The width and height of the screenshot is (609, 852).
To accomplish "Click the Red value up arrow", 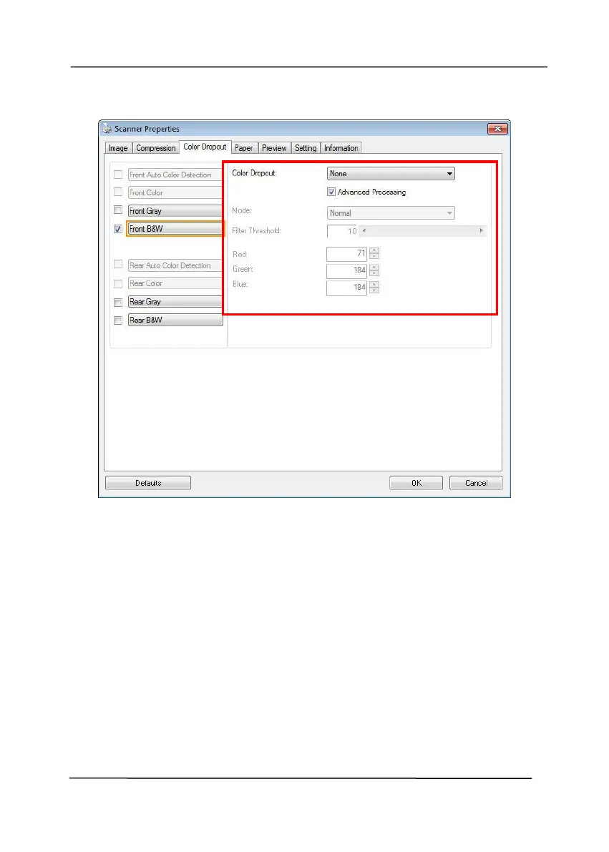I will click(x=374, y=250).
